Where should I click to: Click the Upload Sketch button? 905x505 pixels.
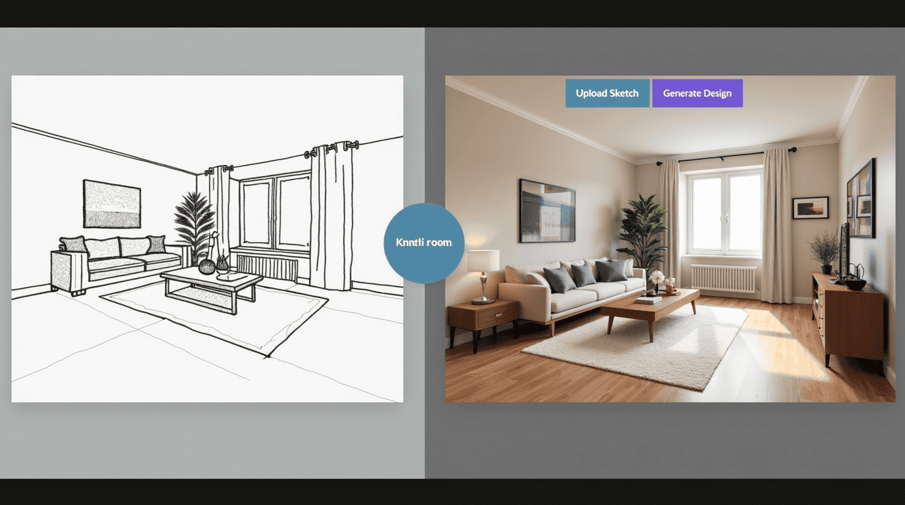[x=607, y=93]
